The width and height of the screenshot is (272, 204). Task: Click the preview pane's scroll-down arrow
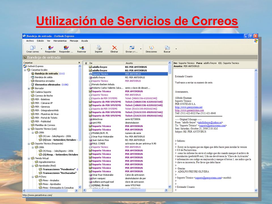(x=256, y=190)
